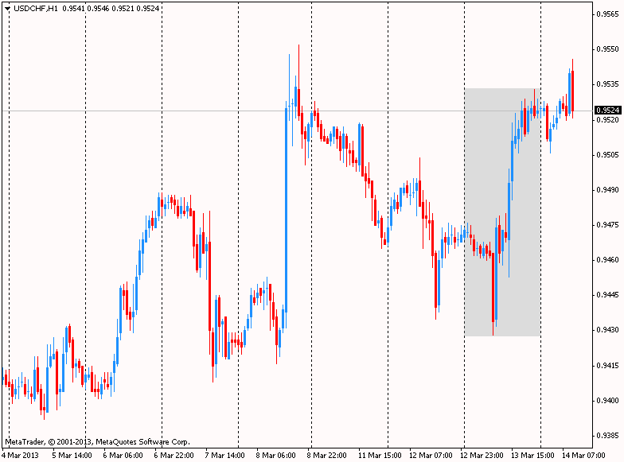Click the 8 Mar 06:00 time label
624x462 pixels.
coord(275,455)
